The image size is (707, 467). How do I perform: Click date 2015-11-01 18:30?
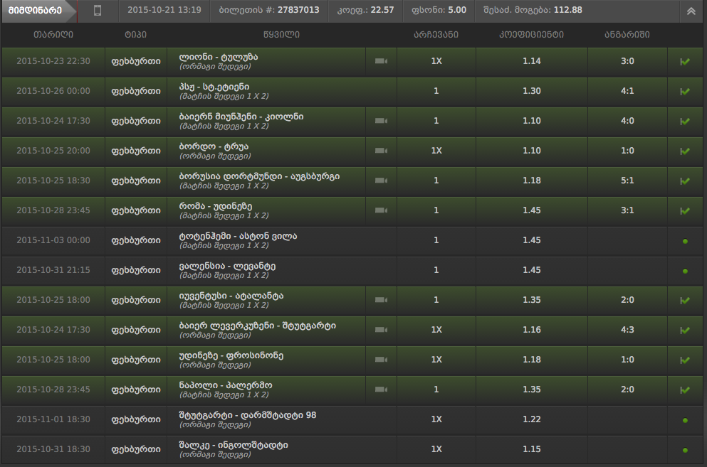tap(53, 419)
